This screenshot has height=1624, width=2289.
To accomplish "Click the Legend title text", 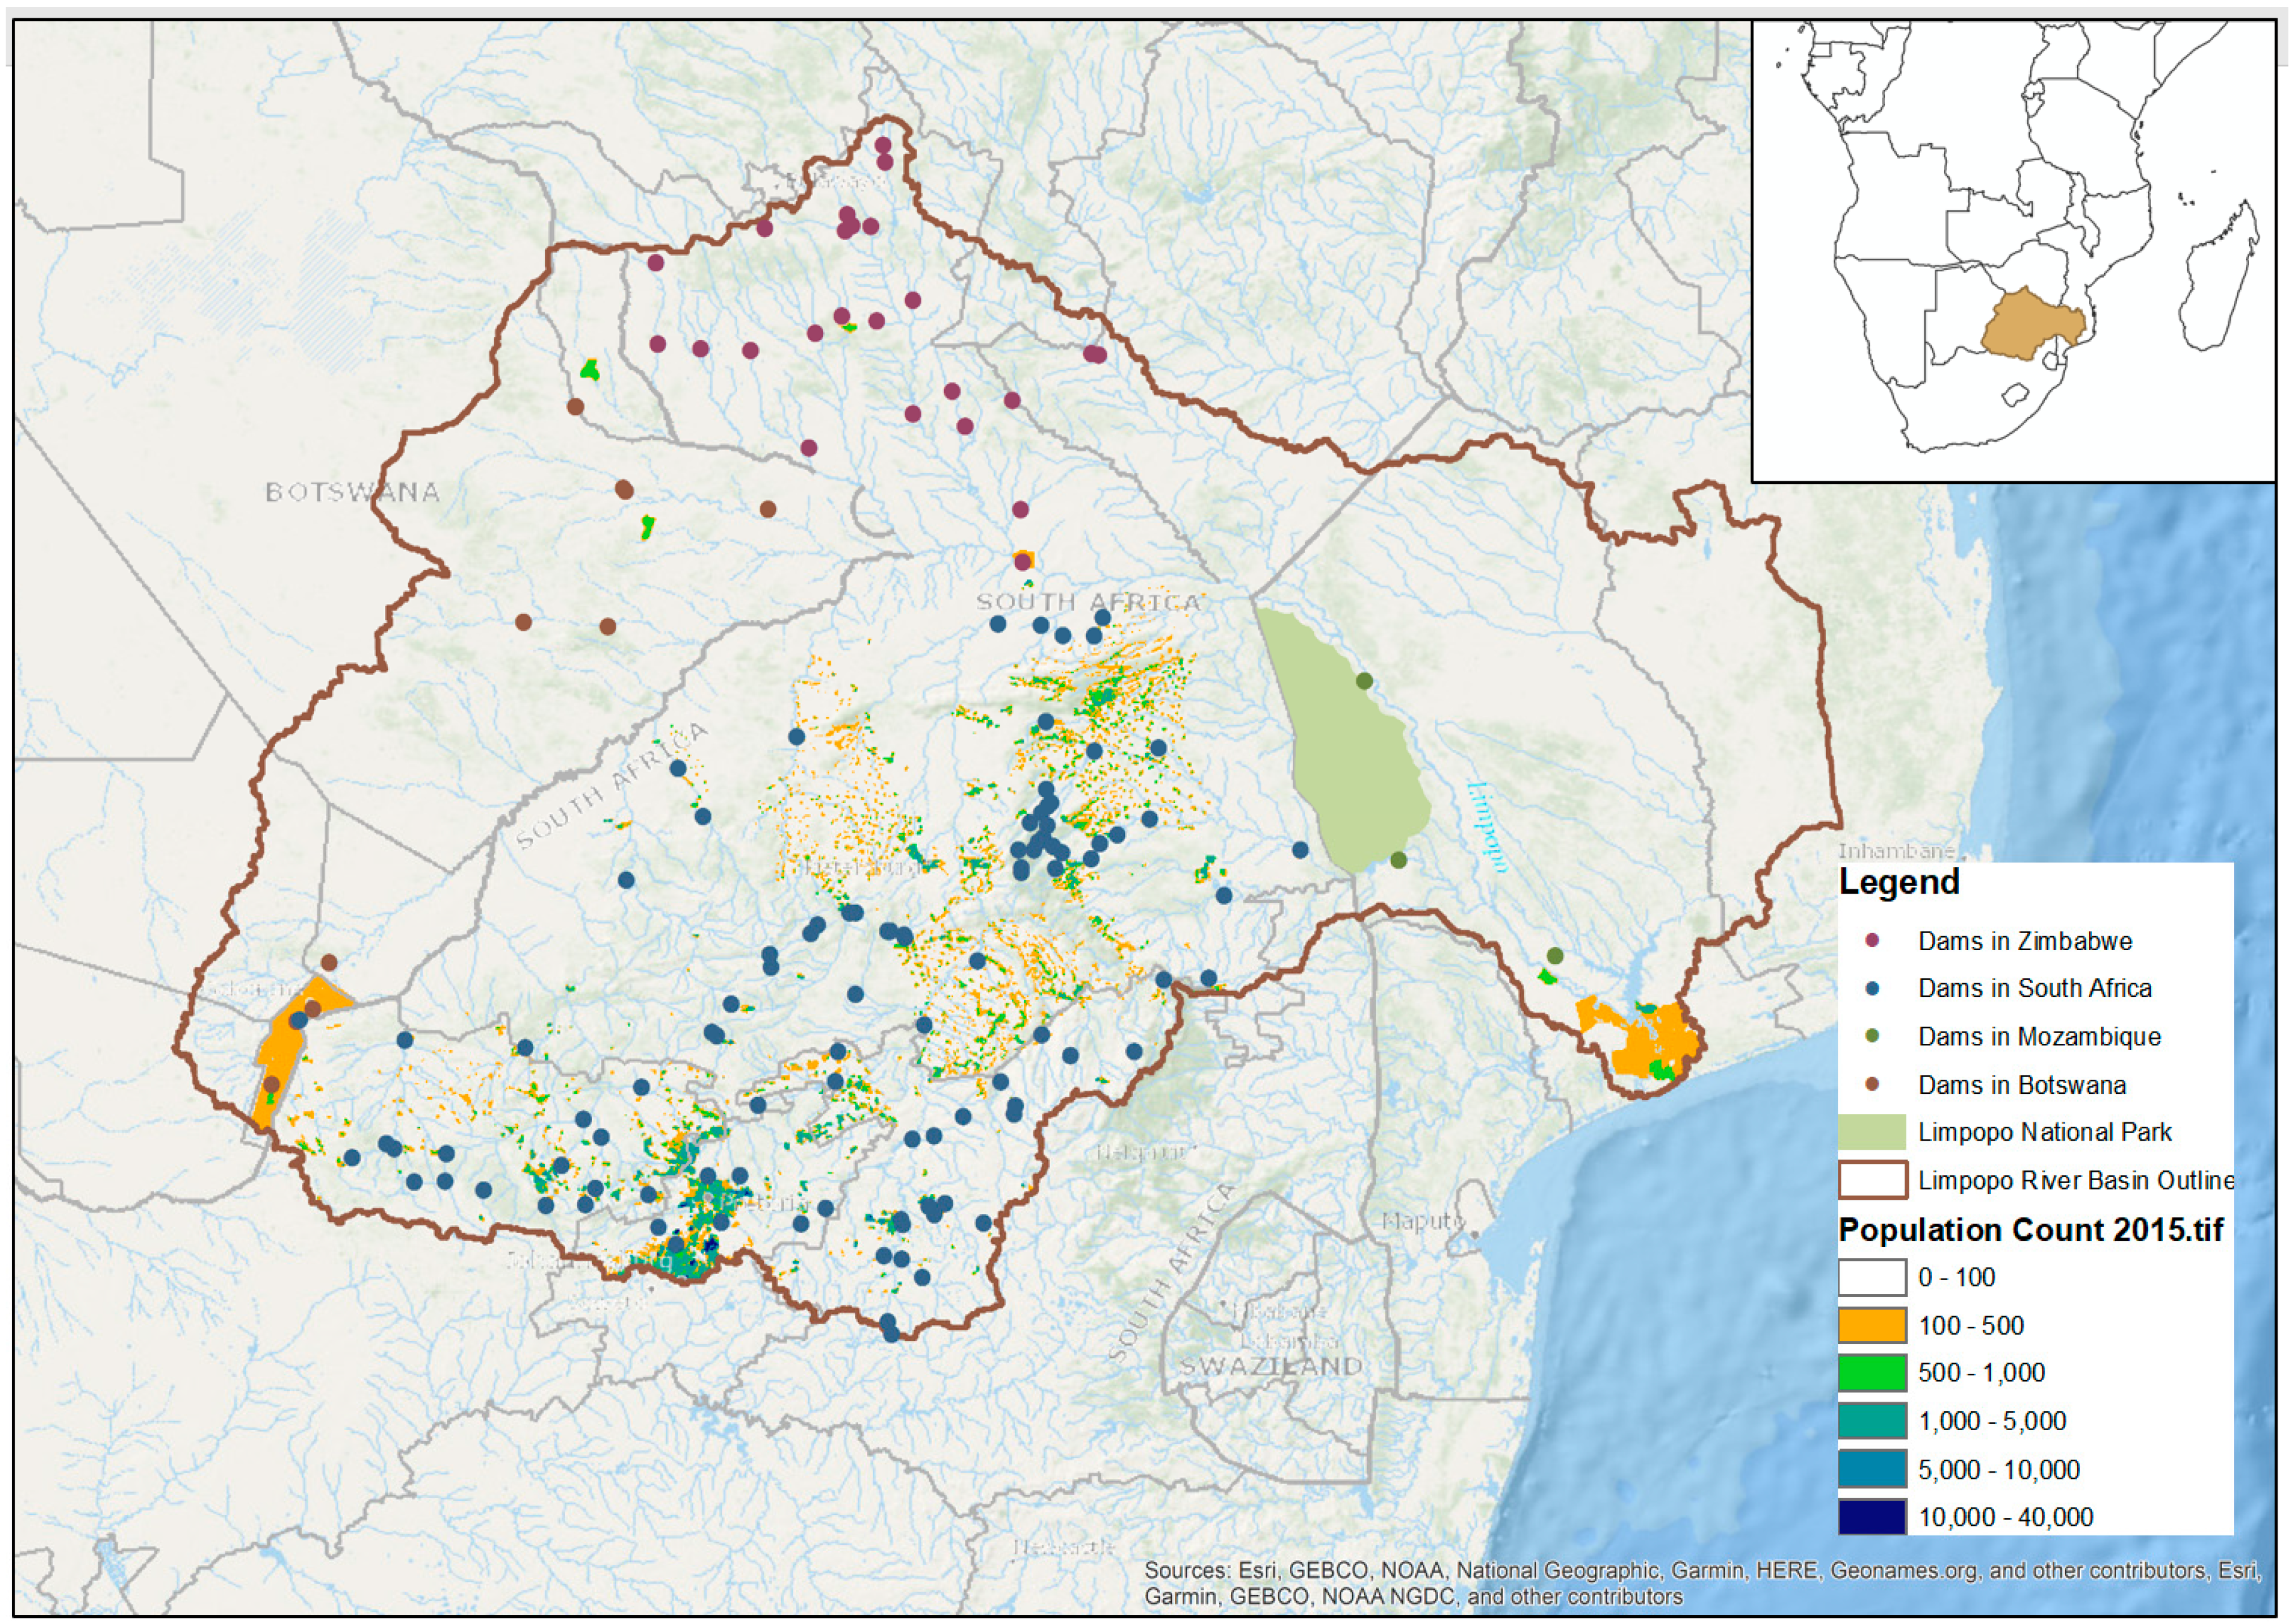I will click(x=1899, y=882).
